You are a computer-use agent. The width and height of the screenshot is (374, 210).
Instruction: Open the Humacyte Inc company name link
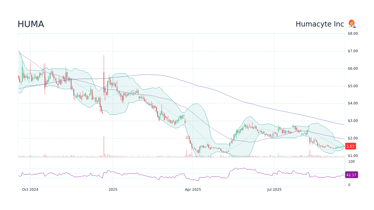pos(320,24)
